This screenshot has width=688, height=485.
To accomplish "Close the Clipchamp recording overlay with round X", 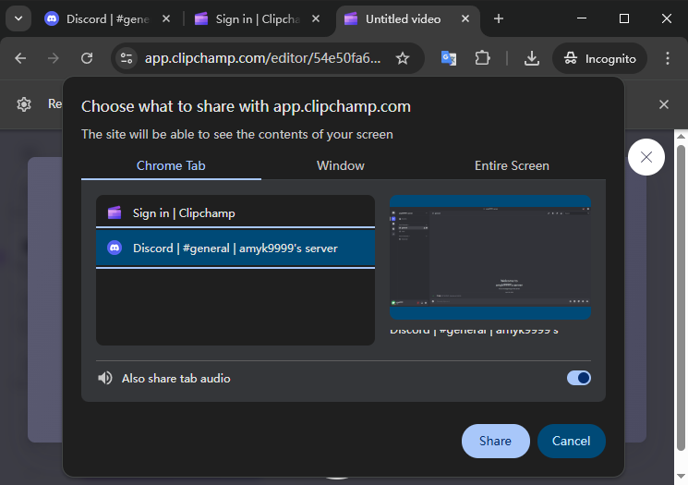I will tap(646, 157).
